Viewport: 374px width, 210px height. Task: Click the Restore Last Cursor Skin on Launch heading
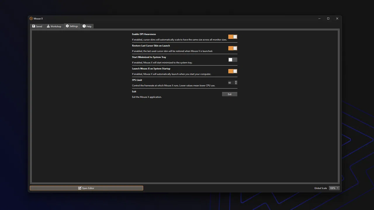click(151, 45)
